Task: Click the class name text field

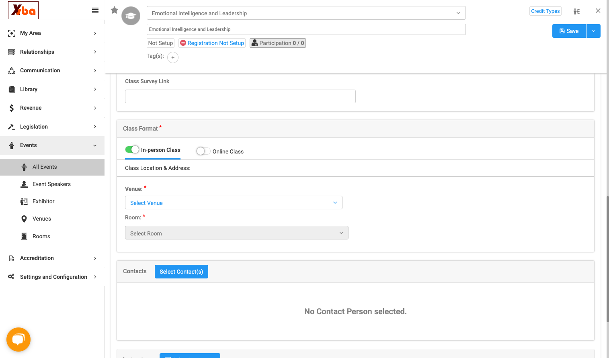Action: point(306,29)
